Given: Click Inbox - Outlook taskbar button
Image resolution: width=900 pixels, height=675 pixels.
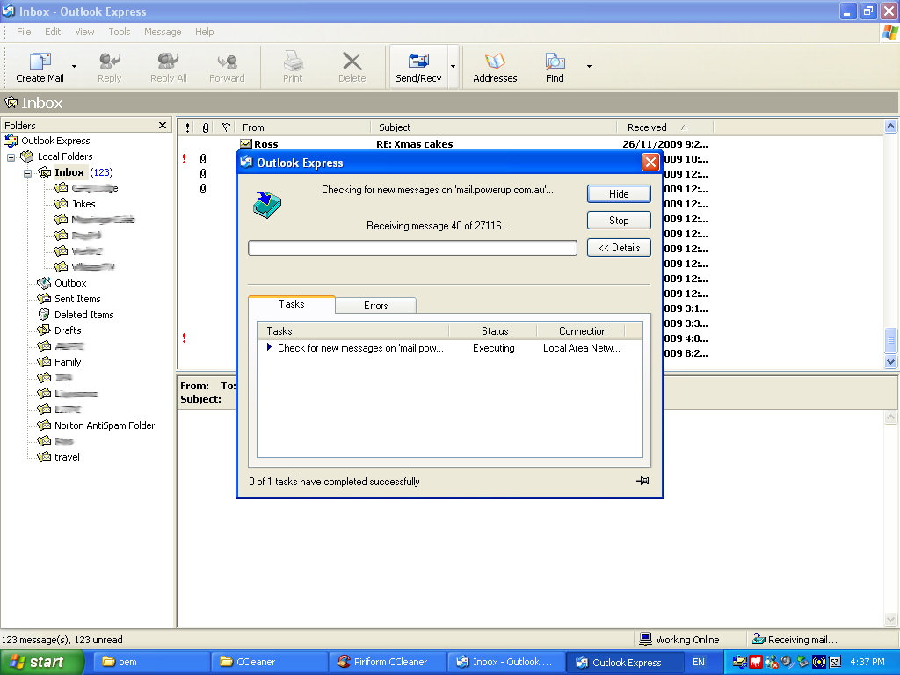Looking at the screenshot, I should (506, 662).
